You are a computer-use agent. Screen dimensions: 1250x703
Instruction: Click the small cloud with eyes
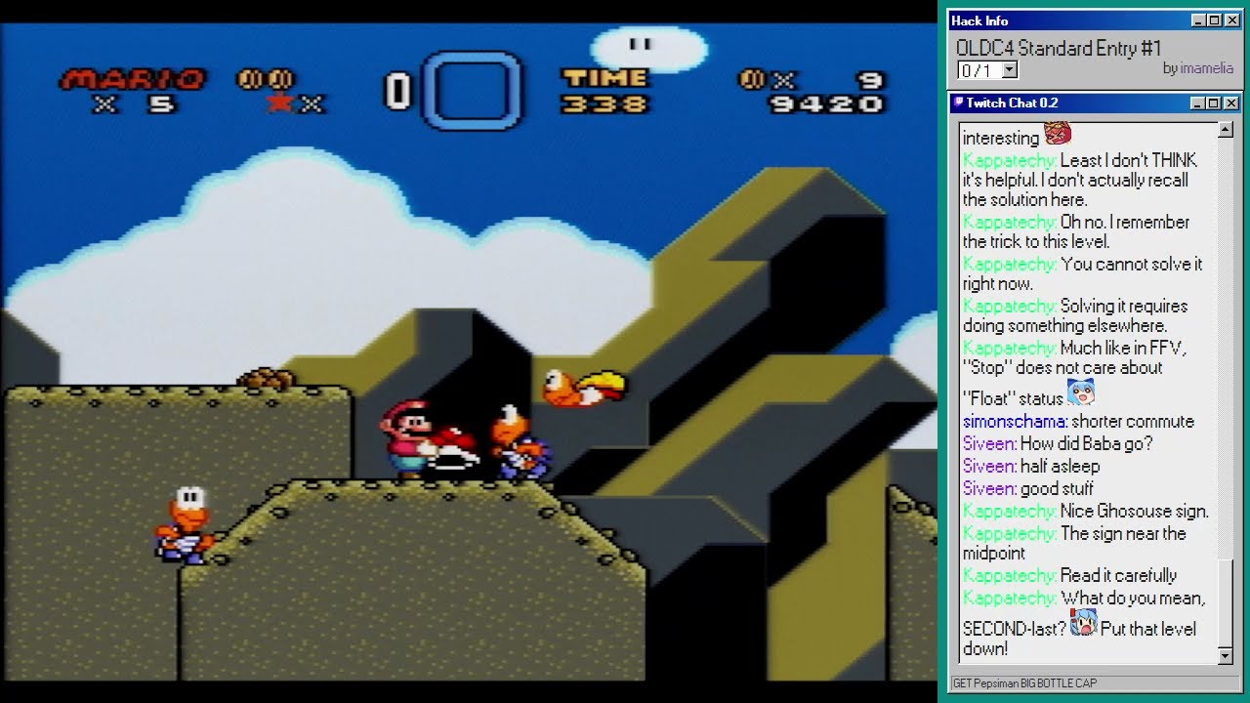click(649, 49)
